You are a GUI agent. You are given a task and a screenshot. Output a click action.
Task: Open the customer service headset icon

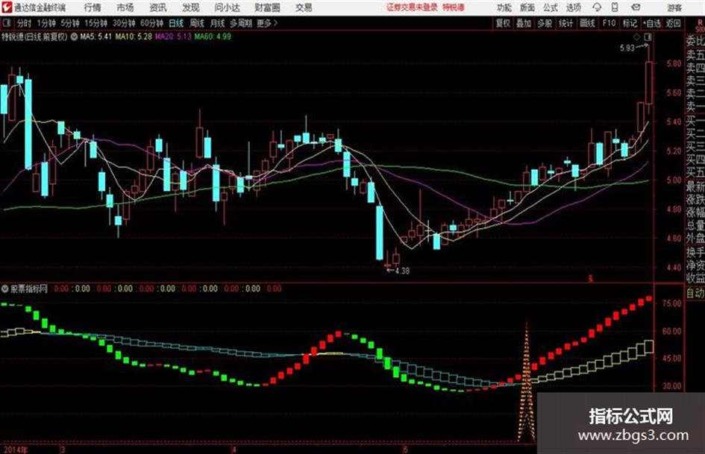pos(597,7)
